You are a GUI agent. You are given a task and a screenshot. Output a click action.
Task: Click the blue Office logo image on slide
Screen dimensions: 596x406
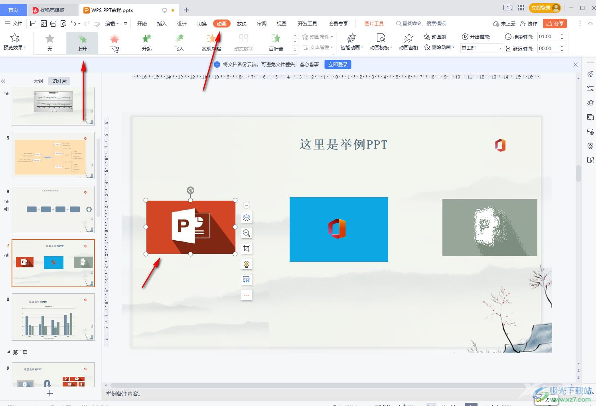pos(339,229)
